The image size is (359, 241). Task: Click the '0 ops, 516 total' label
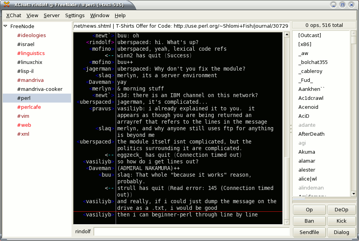point(324,25)
